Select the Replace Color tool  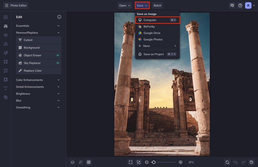(x=39, y=71)
